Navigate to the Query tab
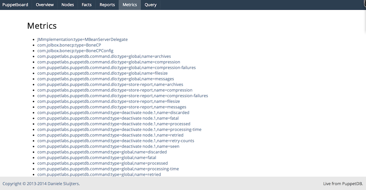The height and width of the screenshot is (190, 366). tap(150, 5)
